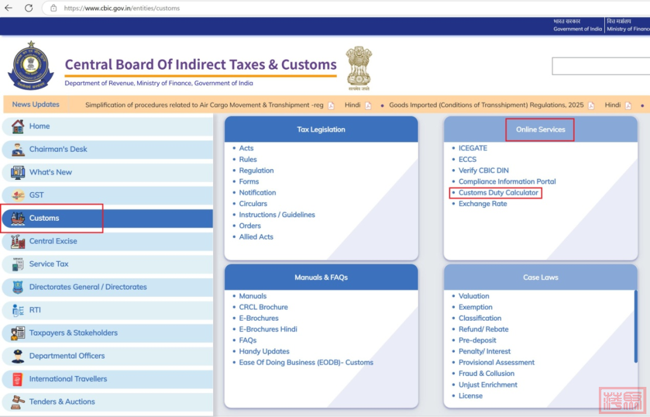Open the Unjust Enrichment link
The width and height of the screenshot is (650, 417).
tap(488, 385)
